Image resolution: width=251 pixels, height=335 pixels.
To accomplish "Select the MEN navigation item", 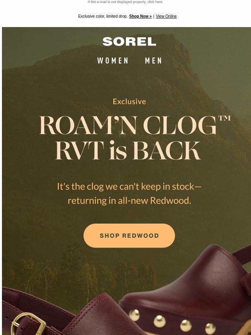I will [153, 61].
